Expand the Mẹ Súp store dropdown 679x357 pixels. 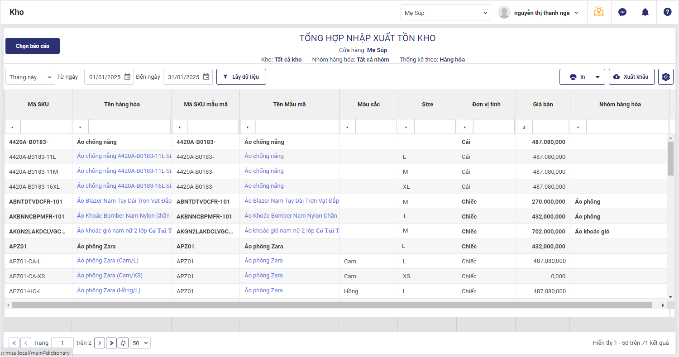tap(445, 13)
